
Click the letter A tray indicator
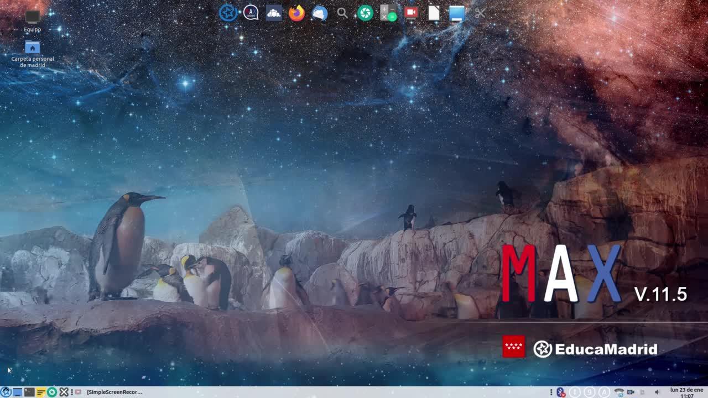click(605, 392)
